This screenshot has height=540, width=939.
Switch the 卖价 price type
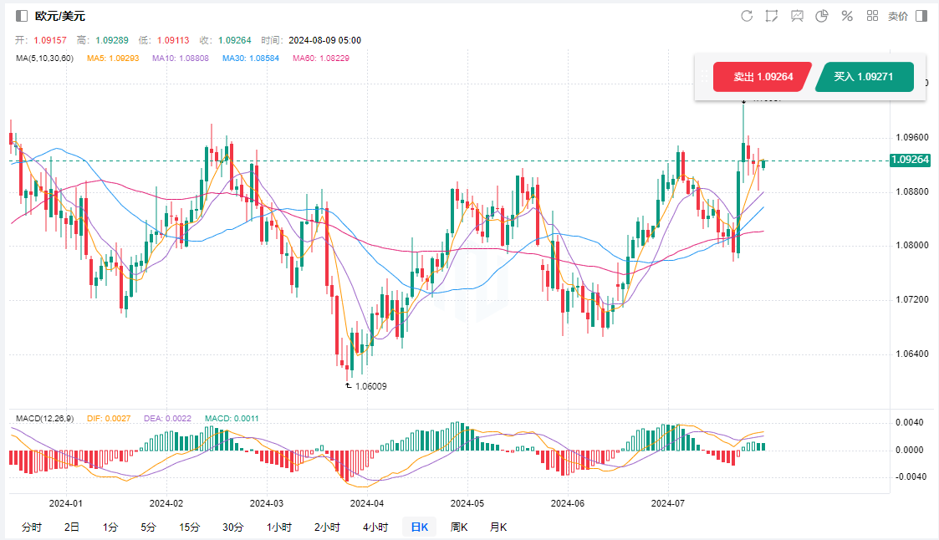point(898,16)
